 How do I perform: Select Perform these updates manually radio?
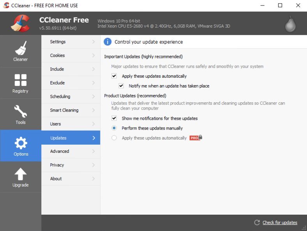click(114, 128)
